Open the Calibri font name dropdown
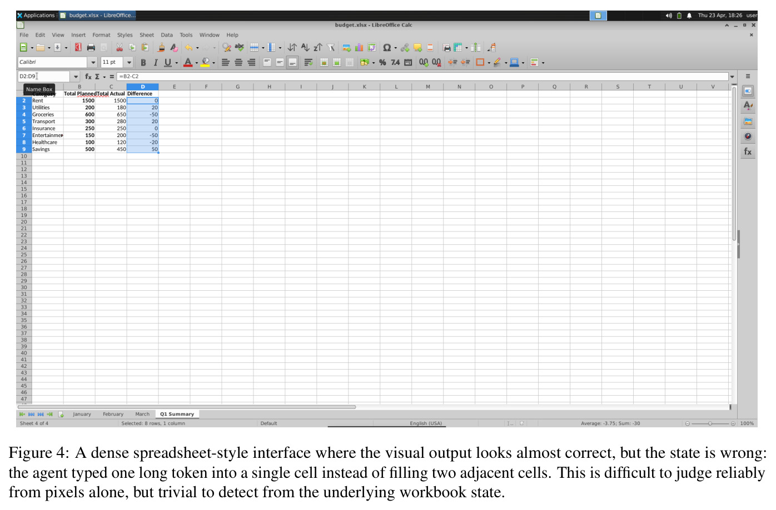The height and width of the screenshot is (510, 776). pos(93,62)
